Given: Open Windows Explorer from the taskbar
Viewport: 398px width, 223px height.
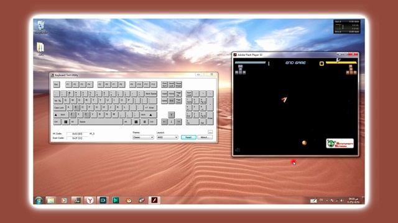Looking at the screenshot, I should click(51, 201).
